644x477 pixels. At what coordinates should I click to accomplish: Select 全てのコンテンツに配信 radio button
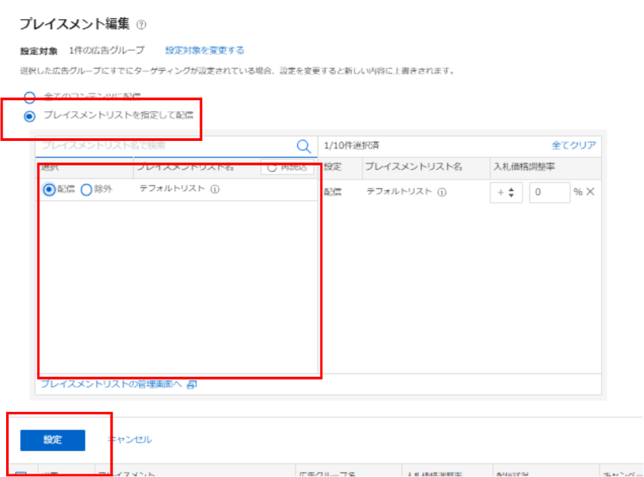pyautogui.click(x=30, y=97)
